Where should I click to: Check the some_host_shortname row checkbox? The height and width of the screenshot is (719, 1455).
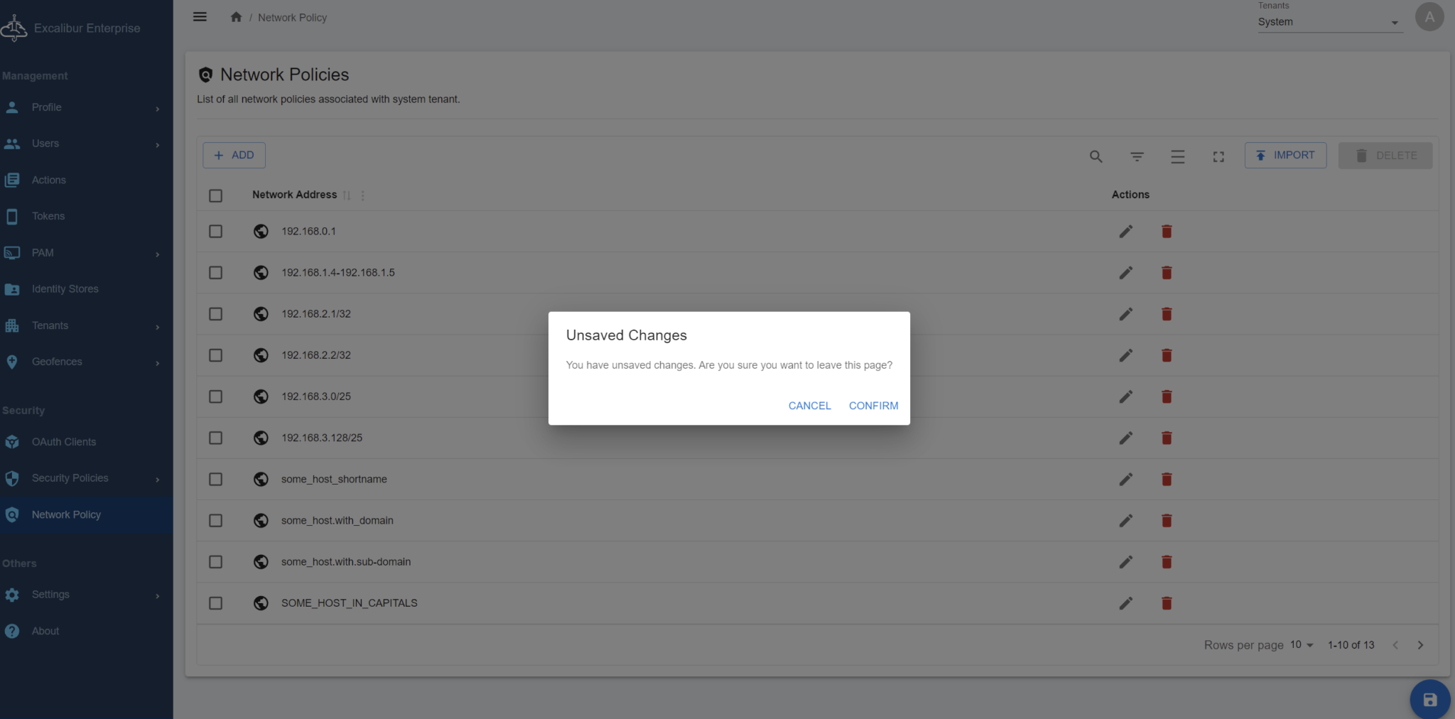tap(215, 480)
